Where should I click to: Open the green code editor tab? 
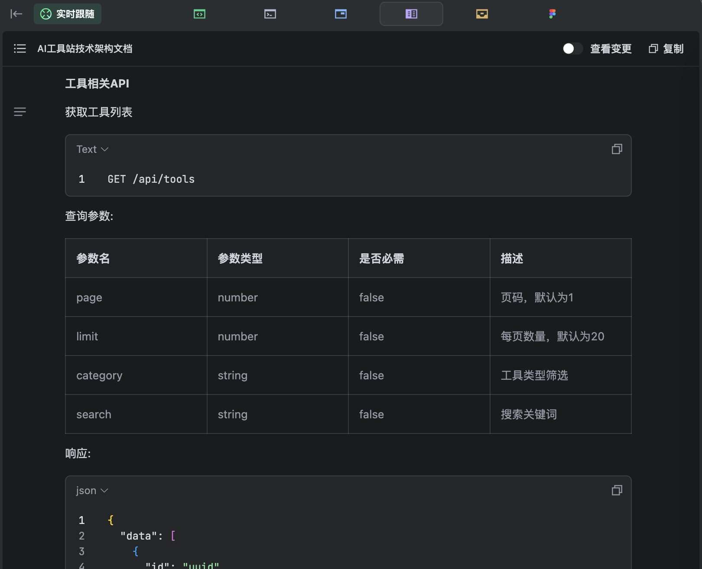click(199, 14)
